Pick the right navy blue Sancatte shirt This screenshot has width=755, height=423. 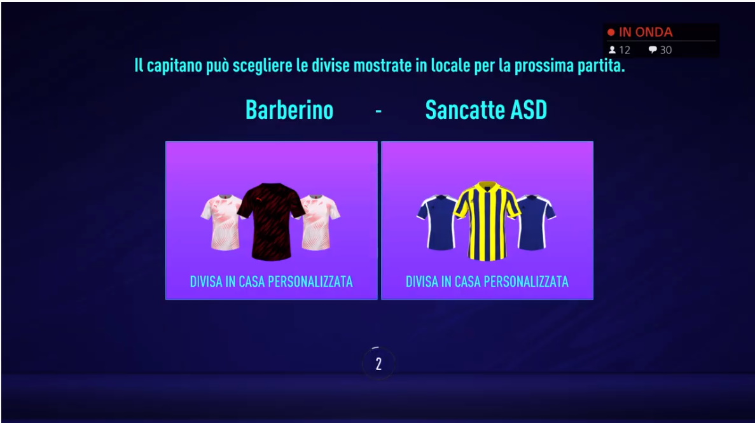point(537,222)
